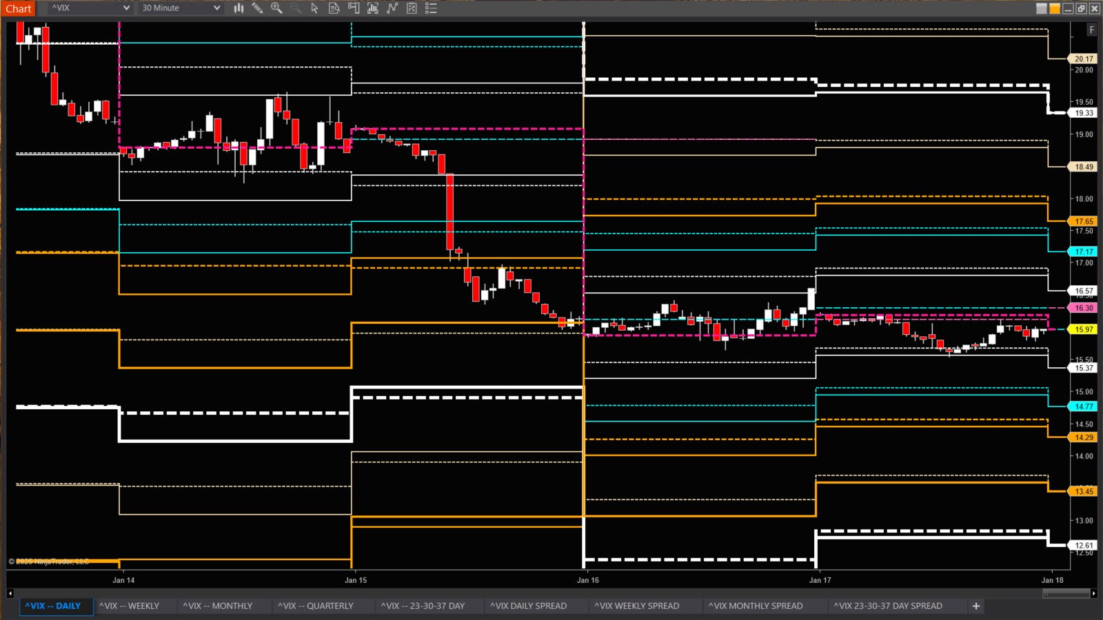This screenshot has width=1103, height=620.
Task: Click the Jan 18 date label
Action: (x=1052, y=580)
